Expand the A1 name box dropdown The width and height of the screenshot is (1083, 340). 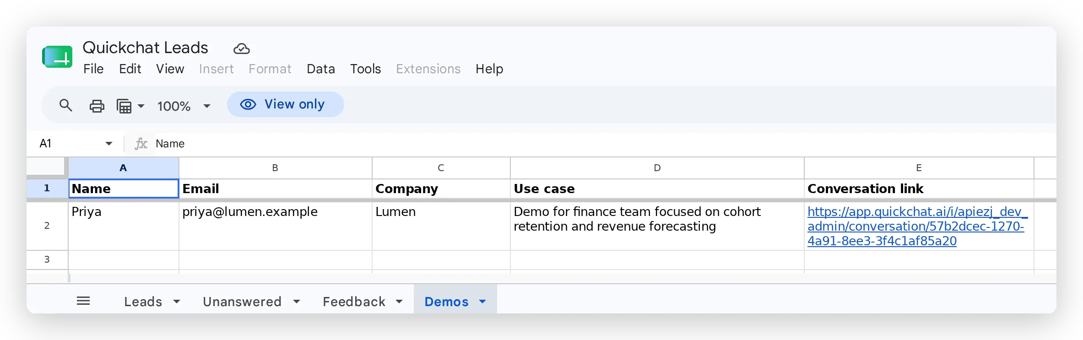tap(109, 144)
